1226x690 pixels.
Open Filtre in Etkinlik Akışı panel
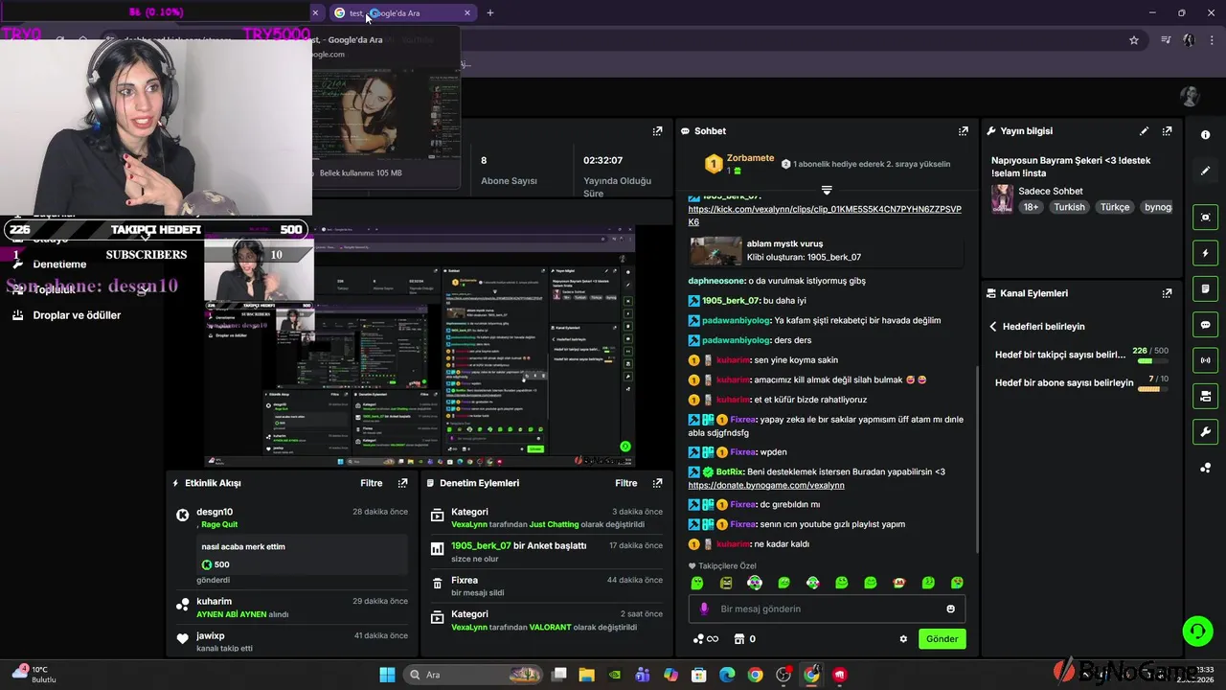tap(371, 483)
